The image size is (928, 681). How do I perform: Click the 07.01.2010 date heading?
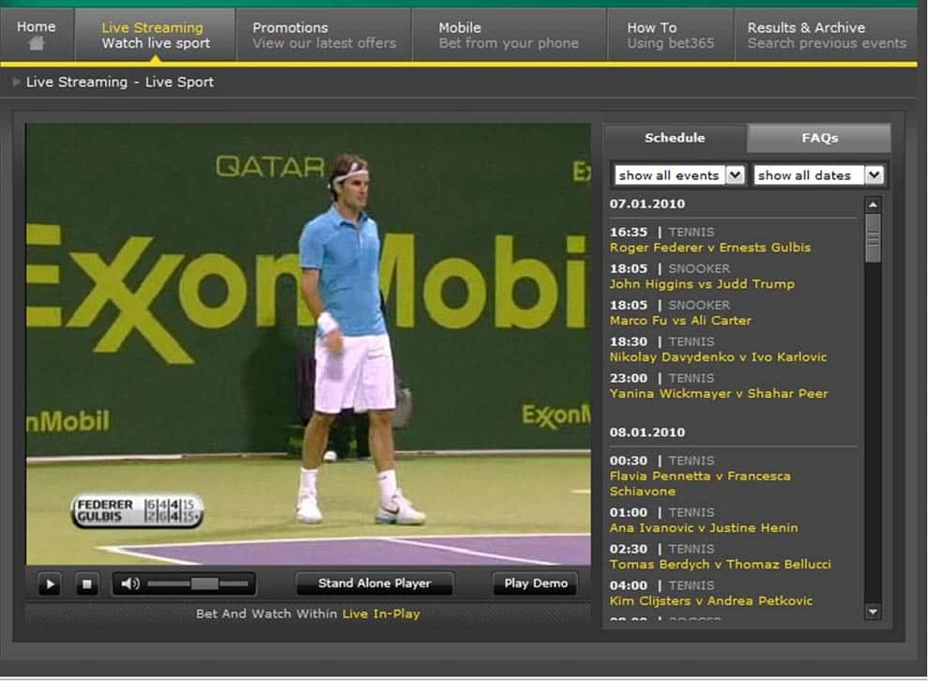[647, 204]
